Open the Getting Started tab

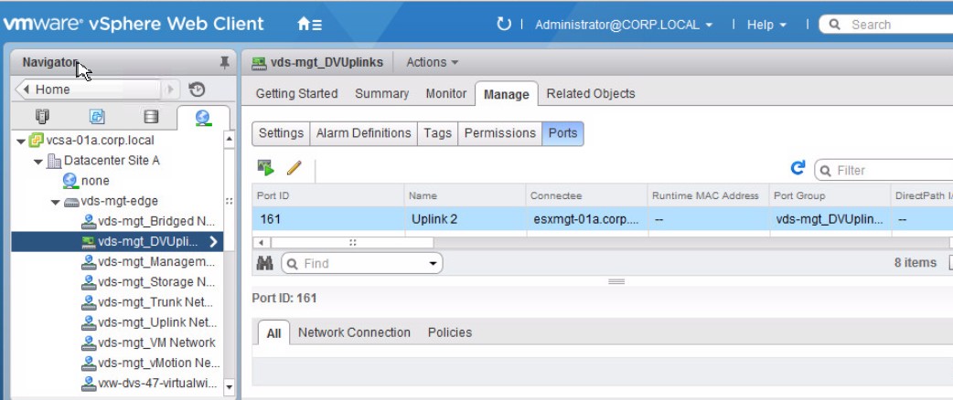click(296, 93)
